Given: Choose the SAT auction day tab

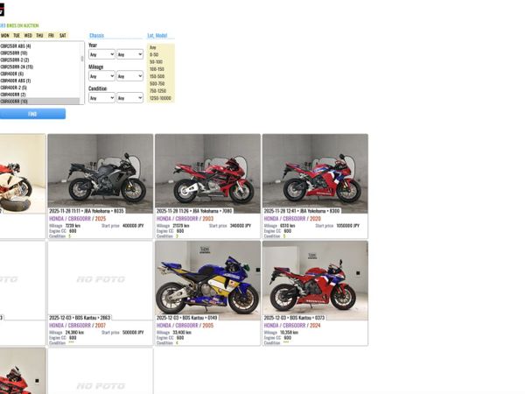Looking at the screenshot, I should 62,36.
